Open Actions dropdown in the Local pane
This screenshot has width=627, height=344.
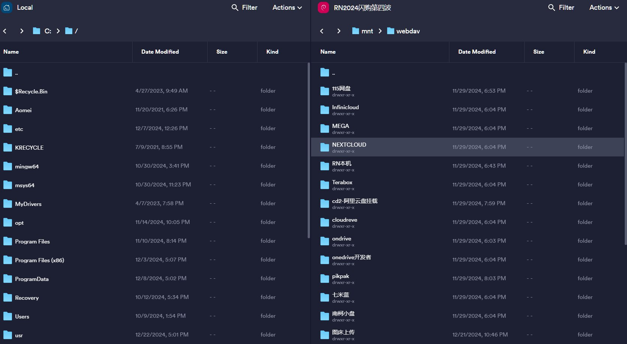pos(287,8)
